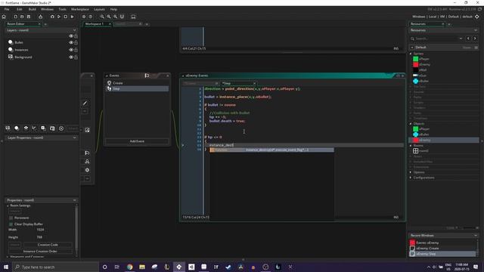484x272 pixels.
Task: Open Physics gear icon in object panel
Action: (87, 170)
